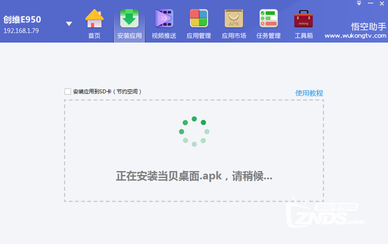The height and width of the screenshot is (244, 388).
Task: Click the 正在安装当贝桌面.apk status message
Action: pos(194,176)
